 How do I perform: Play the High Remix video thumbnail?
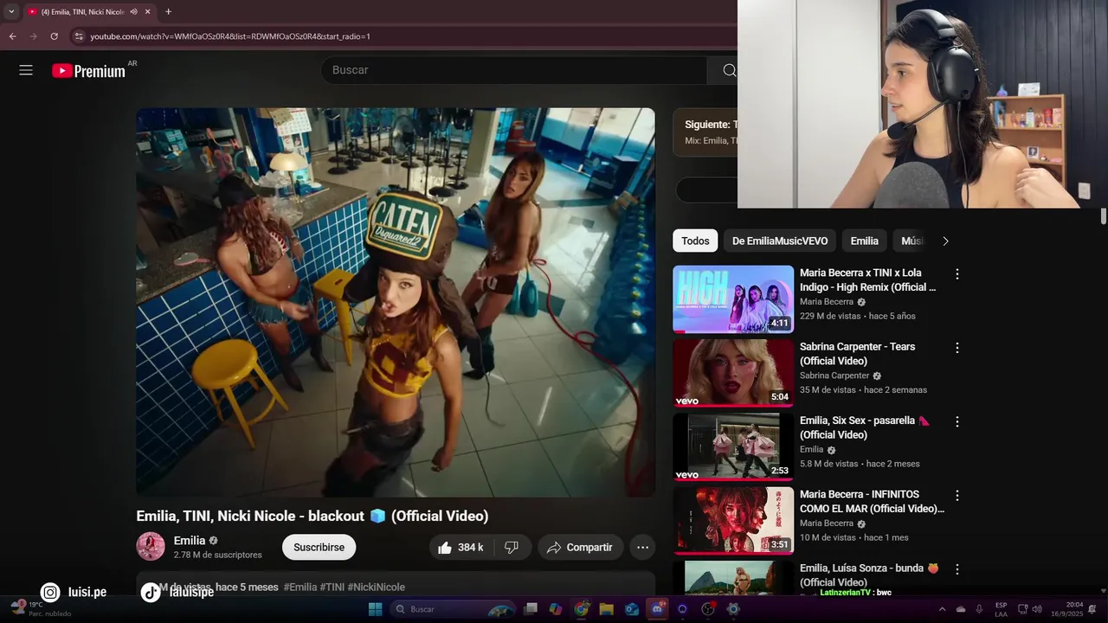(733, 299)
